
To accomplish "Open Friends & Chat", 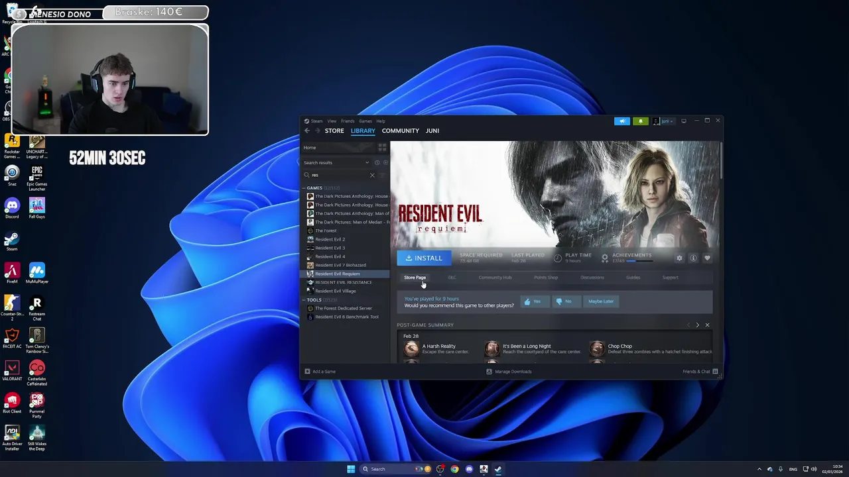I will tap(700, 372).
